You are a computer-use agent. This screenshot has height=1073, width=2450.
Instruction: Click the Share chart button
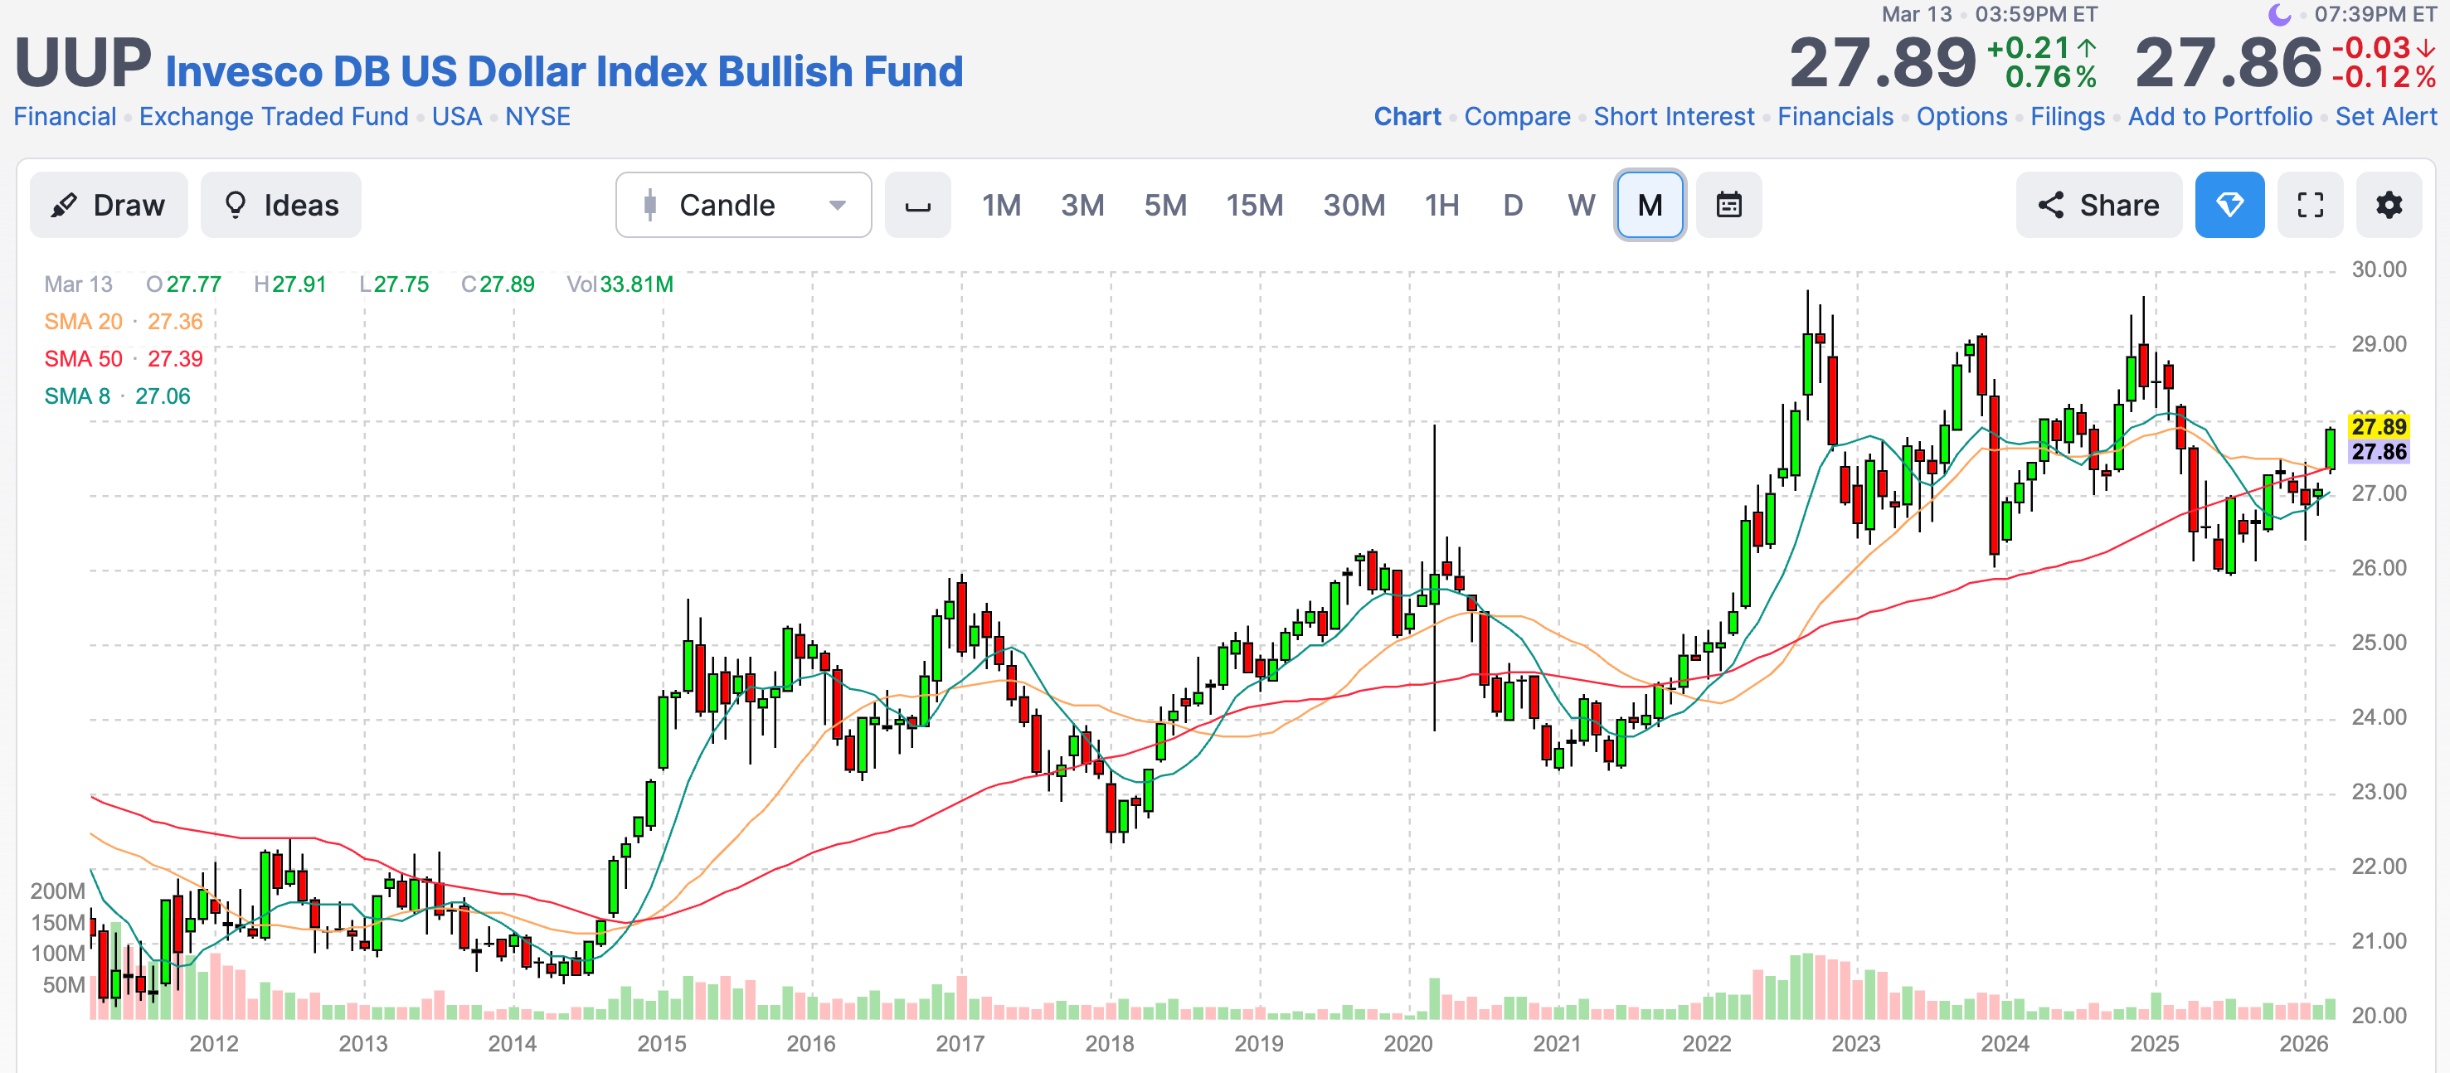coord(2098,206)
